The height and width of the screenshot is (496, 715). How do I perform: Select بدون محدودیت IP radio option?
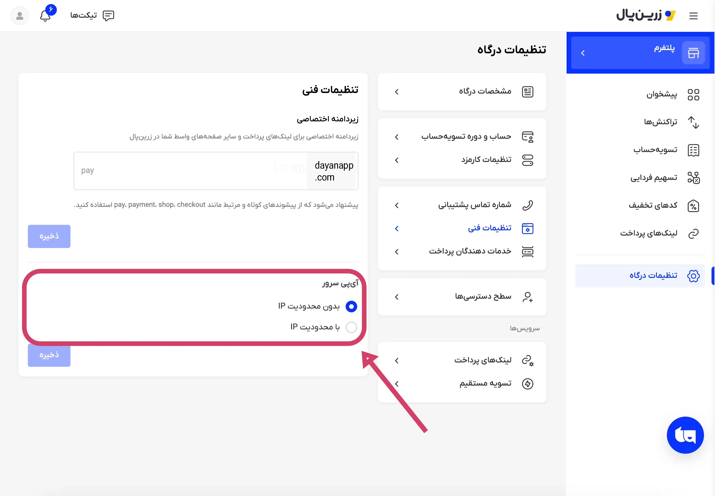tap(351, 307)
